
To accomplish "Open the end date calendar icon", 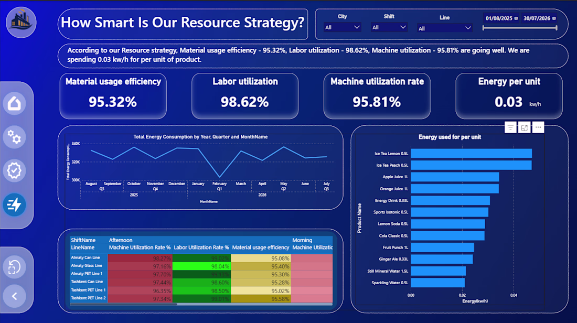I will [554, 18].
